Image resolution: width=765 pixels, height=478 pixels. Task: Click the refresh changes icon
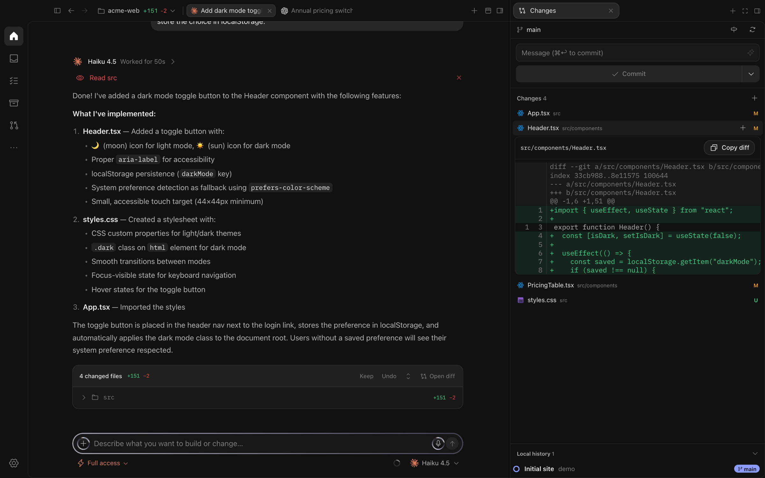click(752, 30)
